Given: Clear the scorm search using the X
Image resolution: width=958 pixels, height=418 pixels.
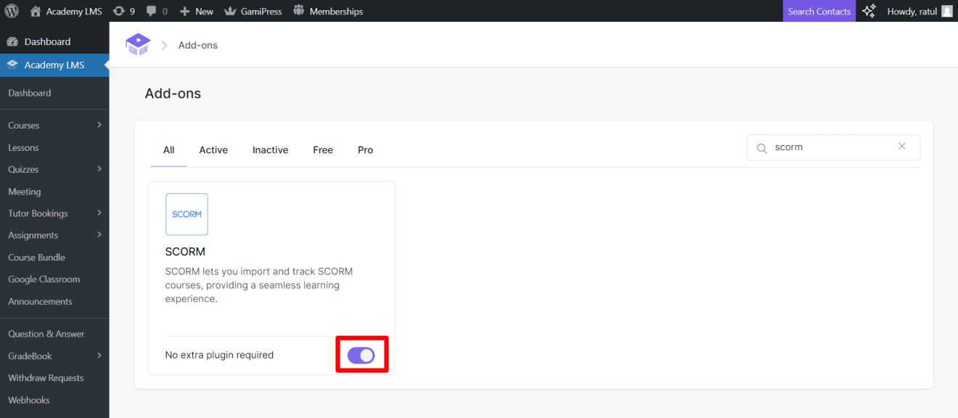Looking at the screenshot, I should click(902, 146).
